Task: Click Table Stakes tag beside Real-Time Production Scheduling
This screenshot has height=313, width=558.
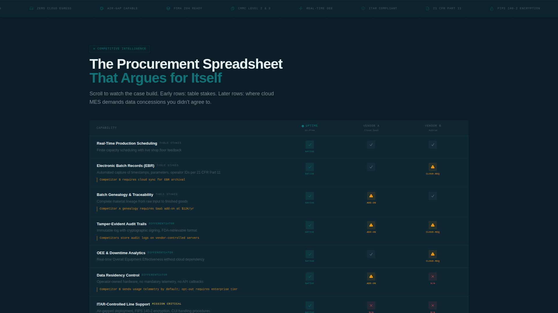Action: [x=170, y=143]
